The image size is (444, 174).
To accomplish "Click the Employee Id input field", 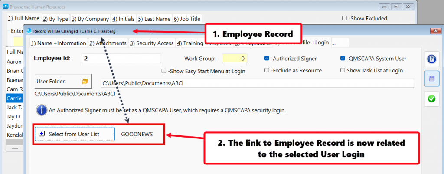I will tap(121, 58).
